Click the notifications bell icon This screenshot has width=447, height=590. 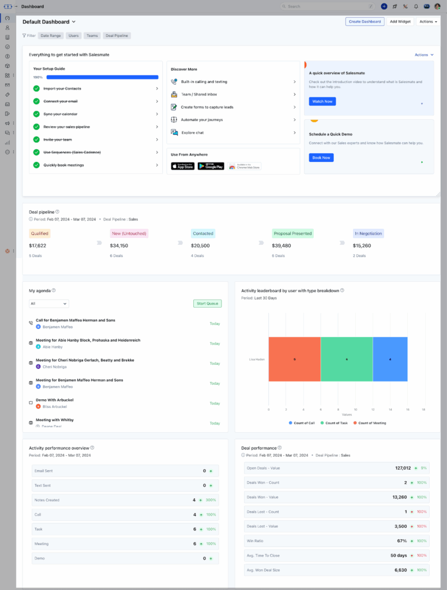tap(416, 6)
